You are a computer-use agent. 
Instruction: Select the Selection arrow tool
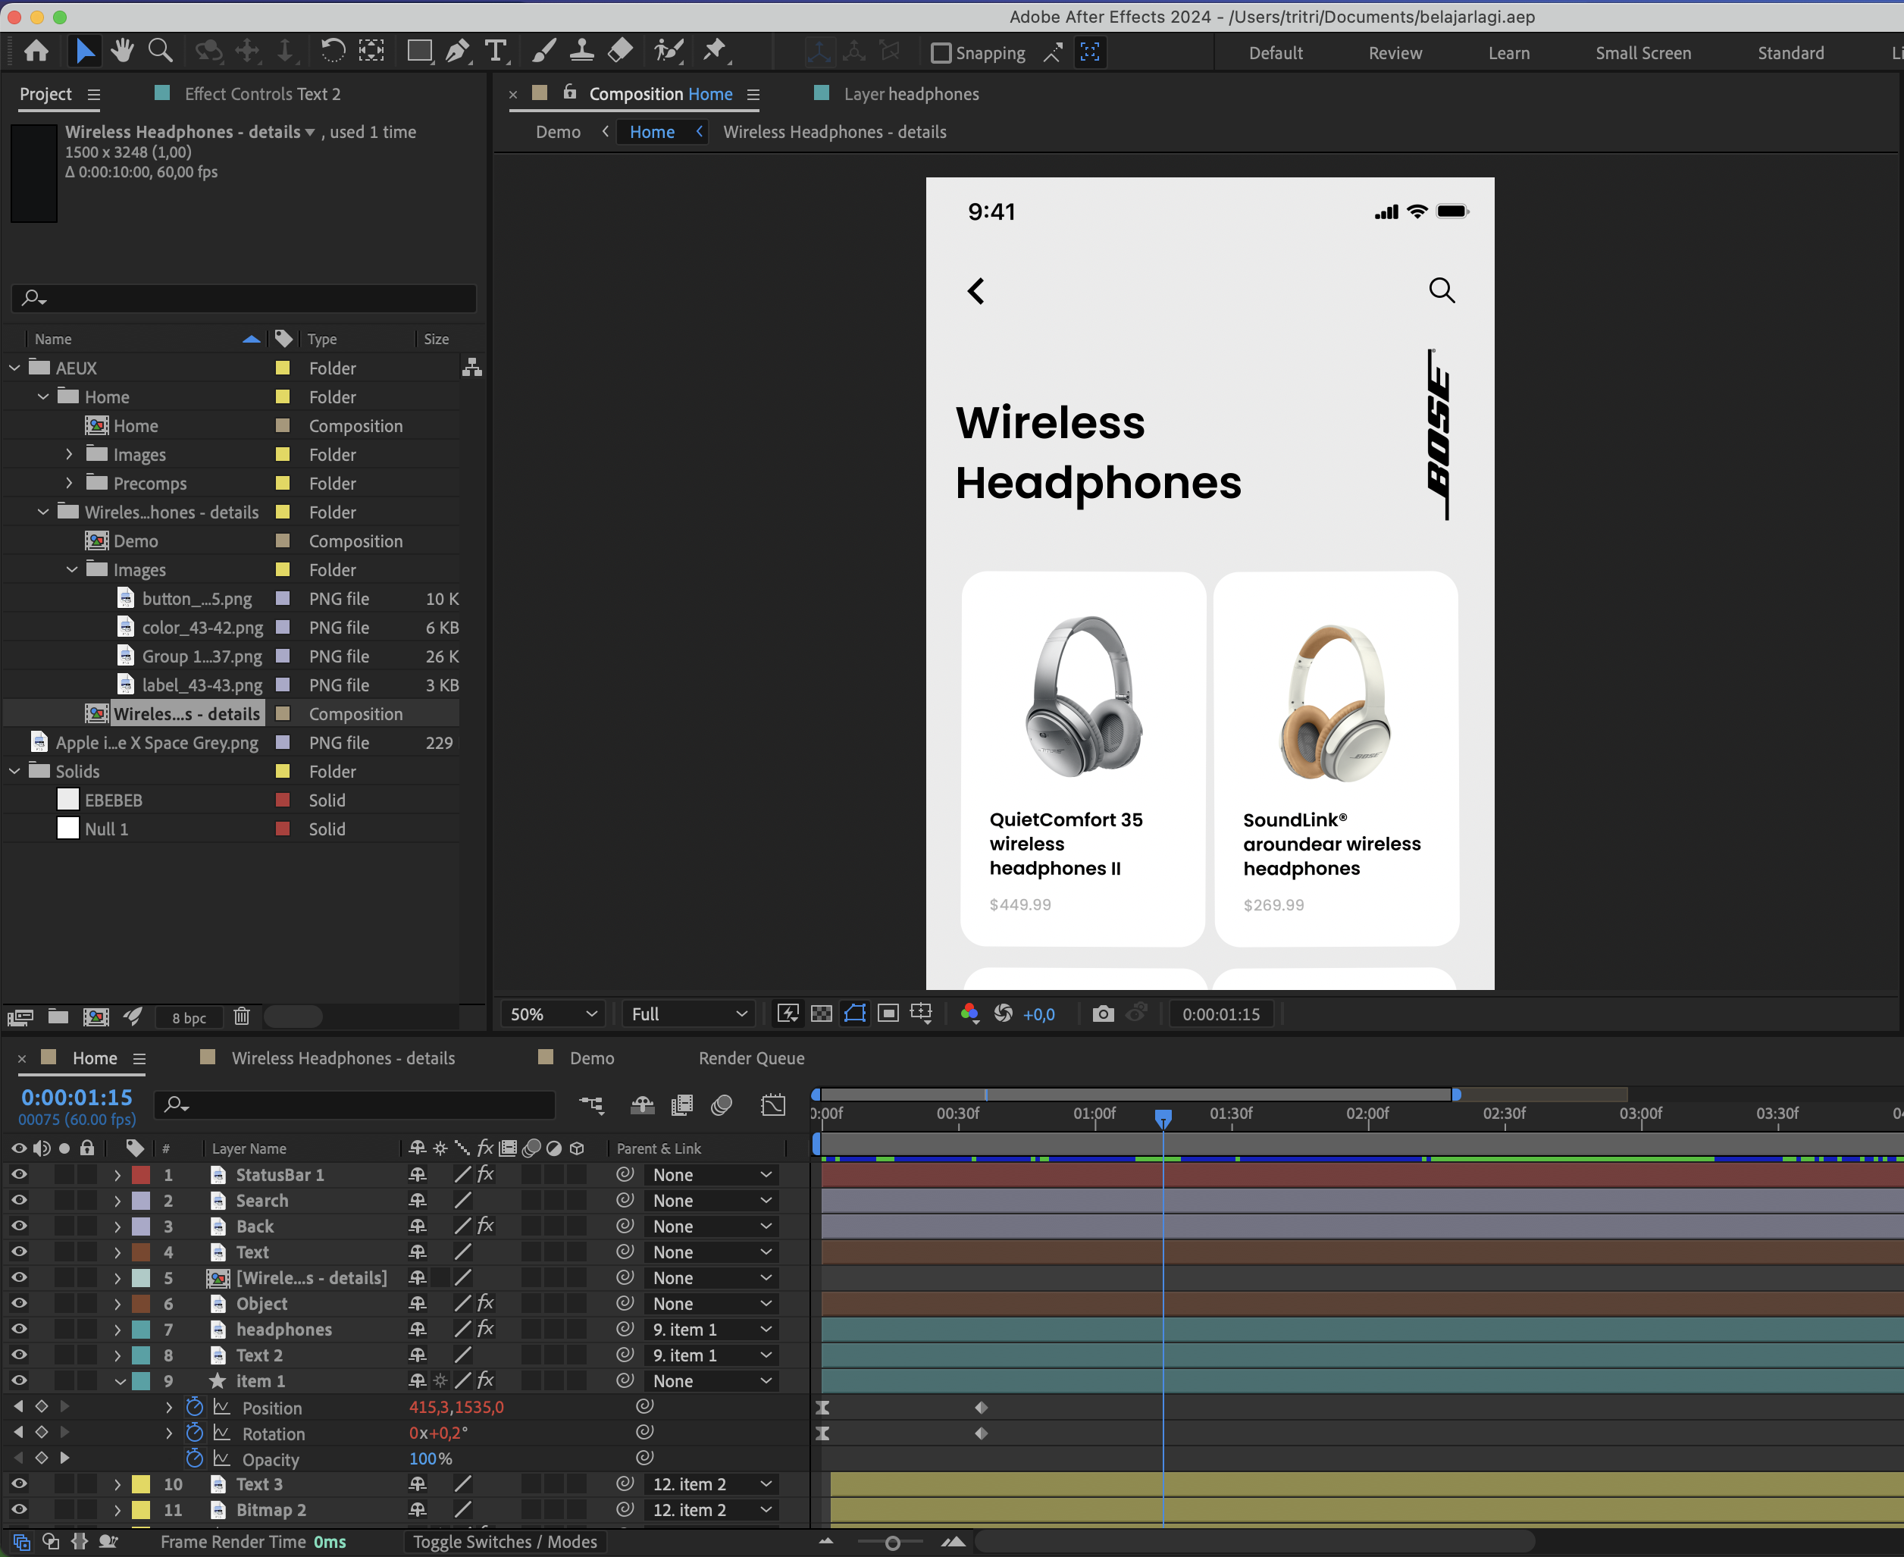coord(84,51)
